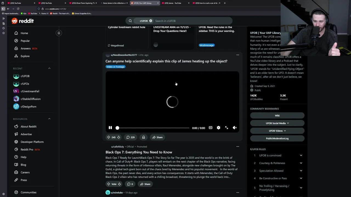Open a new browser tab
This screenshot has height=197, width=351.
pos(225,3)
